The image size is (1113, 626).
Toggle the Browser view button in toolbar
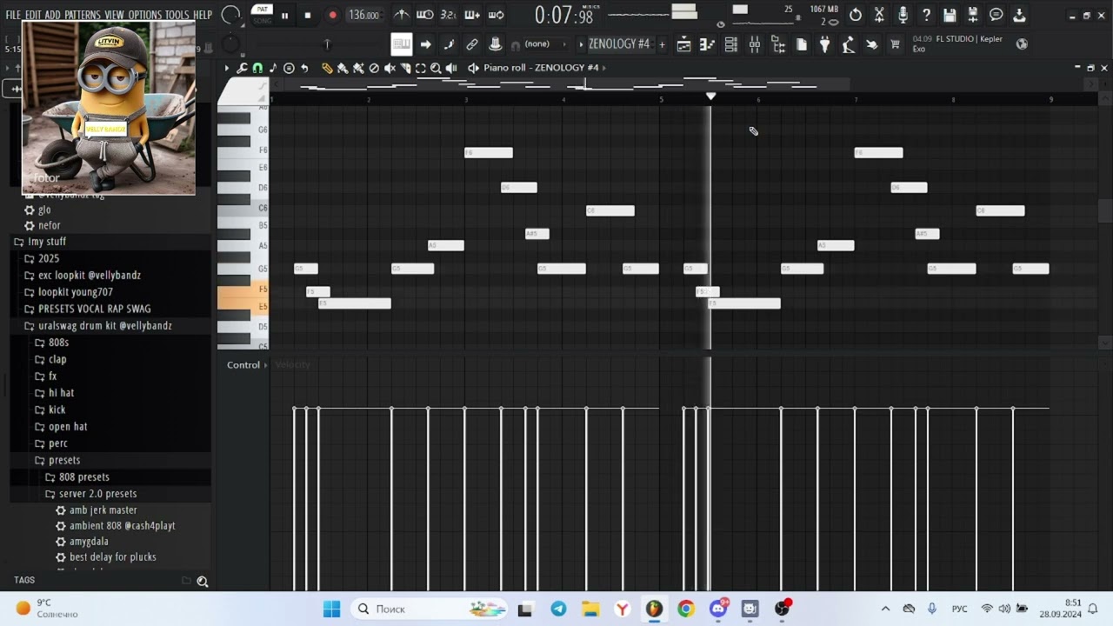click(778, 44)
